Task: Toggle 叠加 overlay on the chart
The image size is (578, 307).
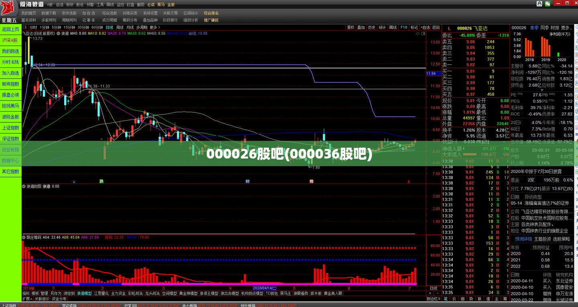Action: (x=361, y=27)
